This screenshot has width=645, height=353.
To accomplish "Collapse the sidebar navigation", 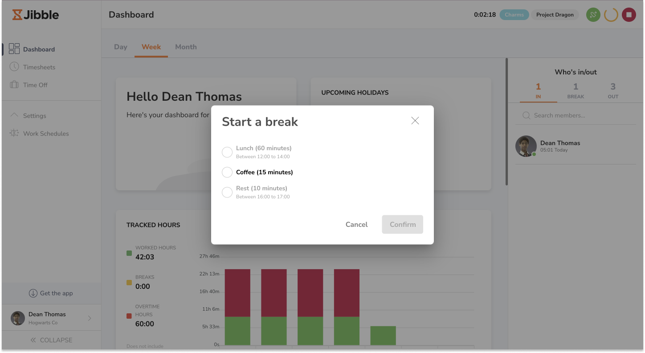I will 51,340.
